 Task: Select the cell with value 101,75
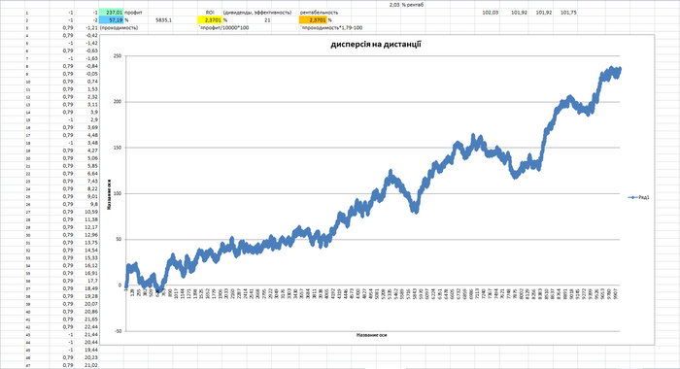(x=568, y=13)
